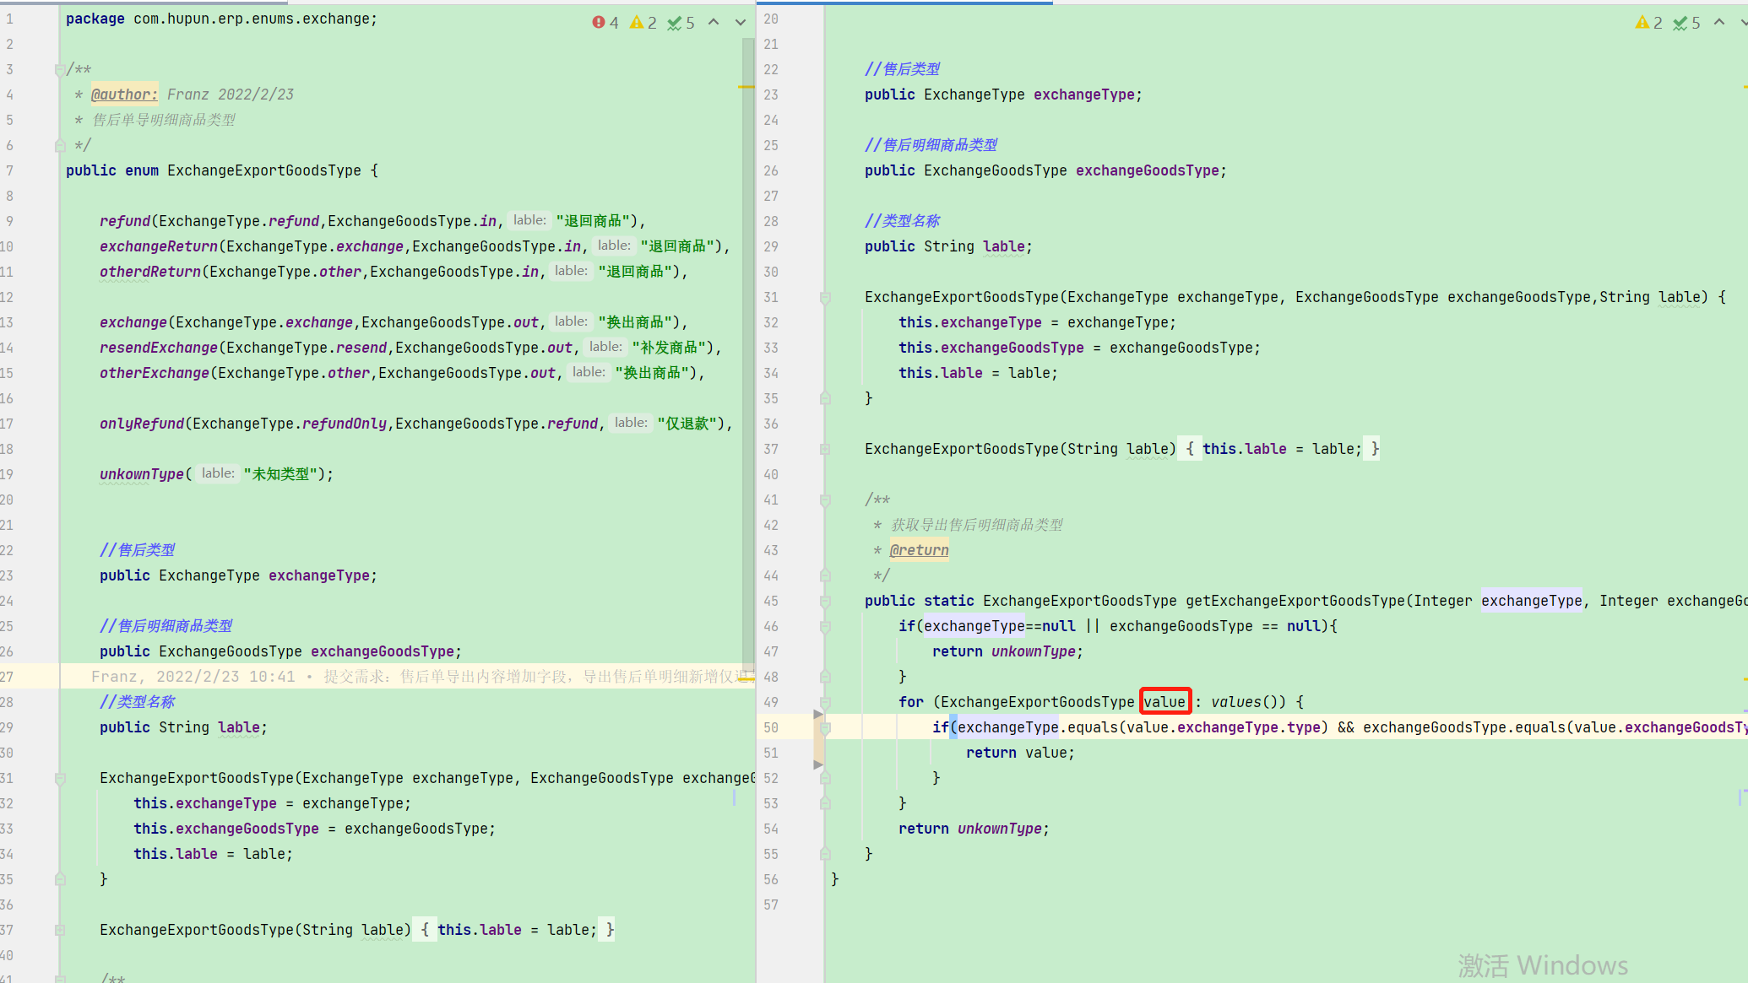Click the red-boxed value variable on line 49
The width and height of the screenshot is (1748, 983).
point(1164,702)
